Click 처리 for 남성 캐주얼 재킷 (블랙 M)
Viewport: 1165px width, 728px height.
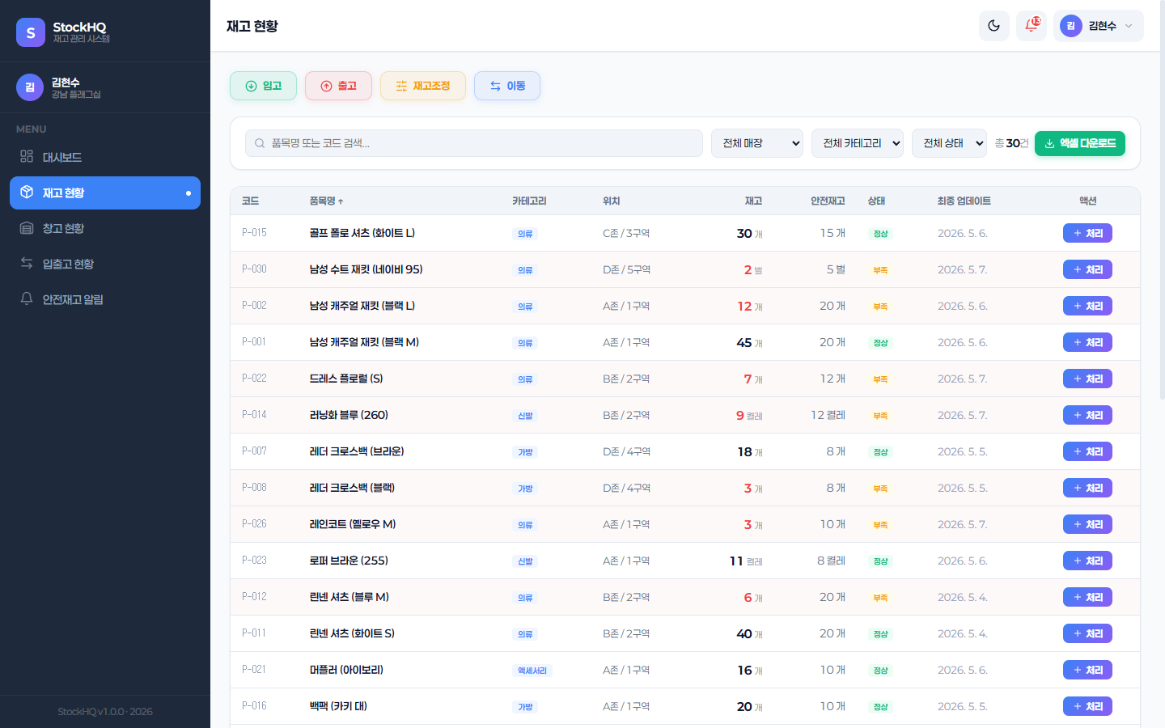point(1087,342)
